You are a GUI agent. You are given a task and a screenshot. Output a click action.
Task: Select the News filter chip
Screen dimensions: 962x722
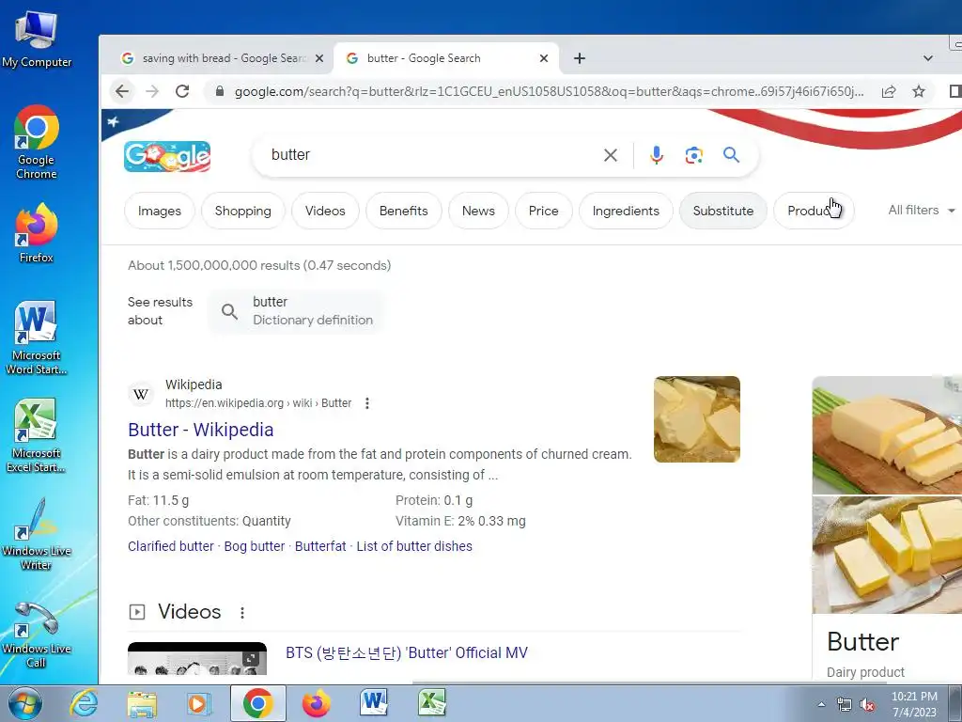478,211
